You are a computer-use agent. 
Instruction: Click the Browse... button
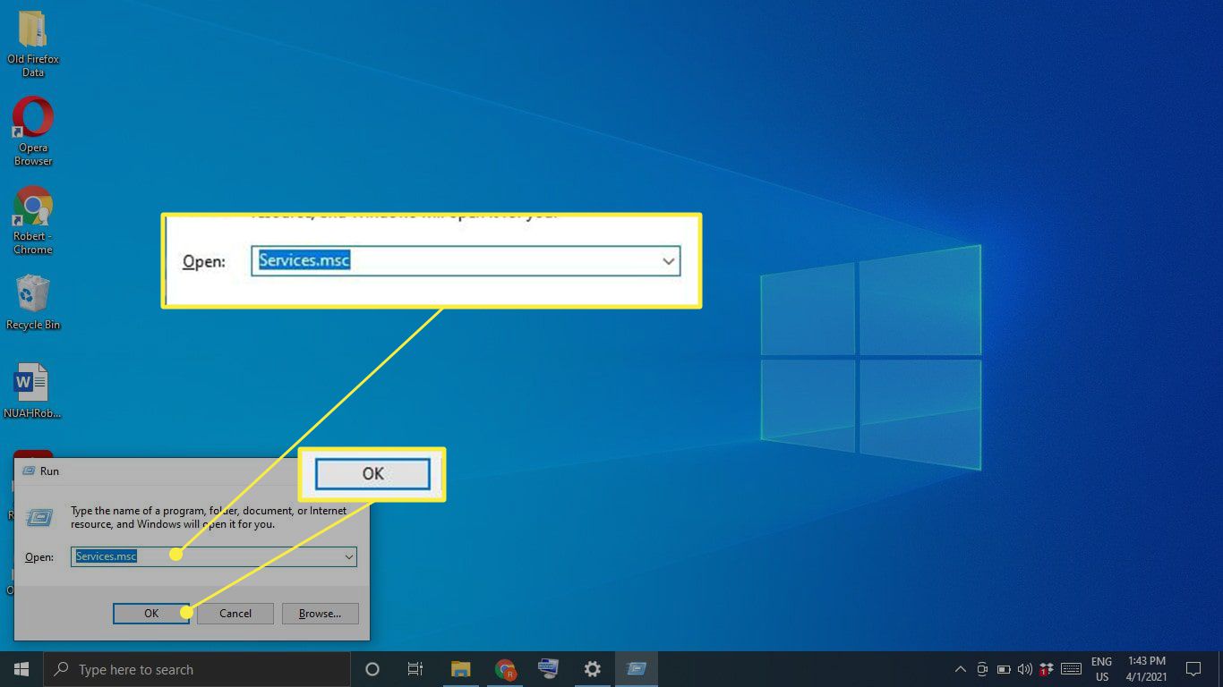click(320, 614)
